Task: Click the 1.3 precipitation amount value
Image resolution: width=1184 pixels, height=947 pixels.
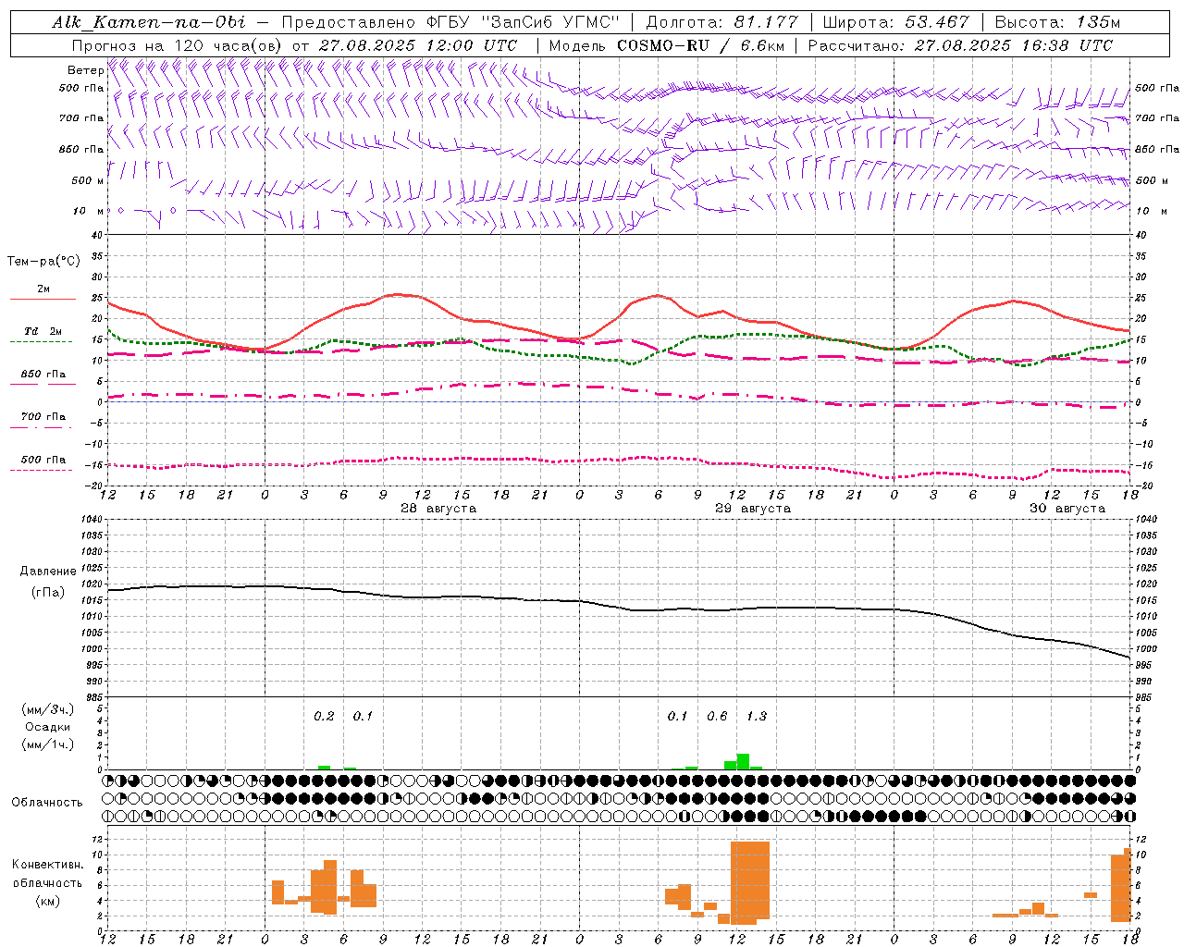Action: pos(757,716)
